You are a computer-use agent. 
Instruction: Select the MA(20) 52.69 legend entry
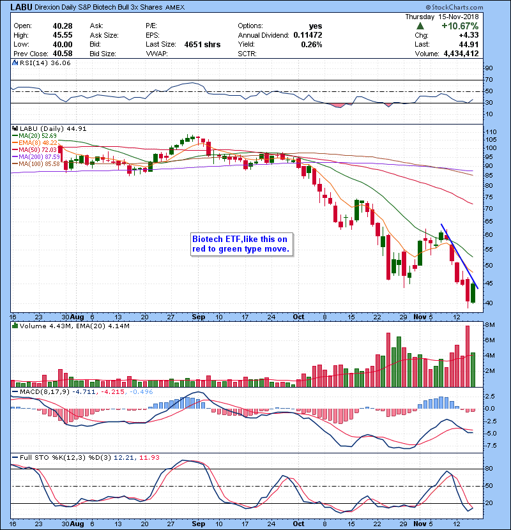(x=34, y=135)
